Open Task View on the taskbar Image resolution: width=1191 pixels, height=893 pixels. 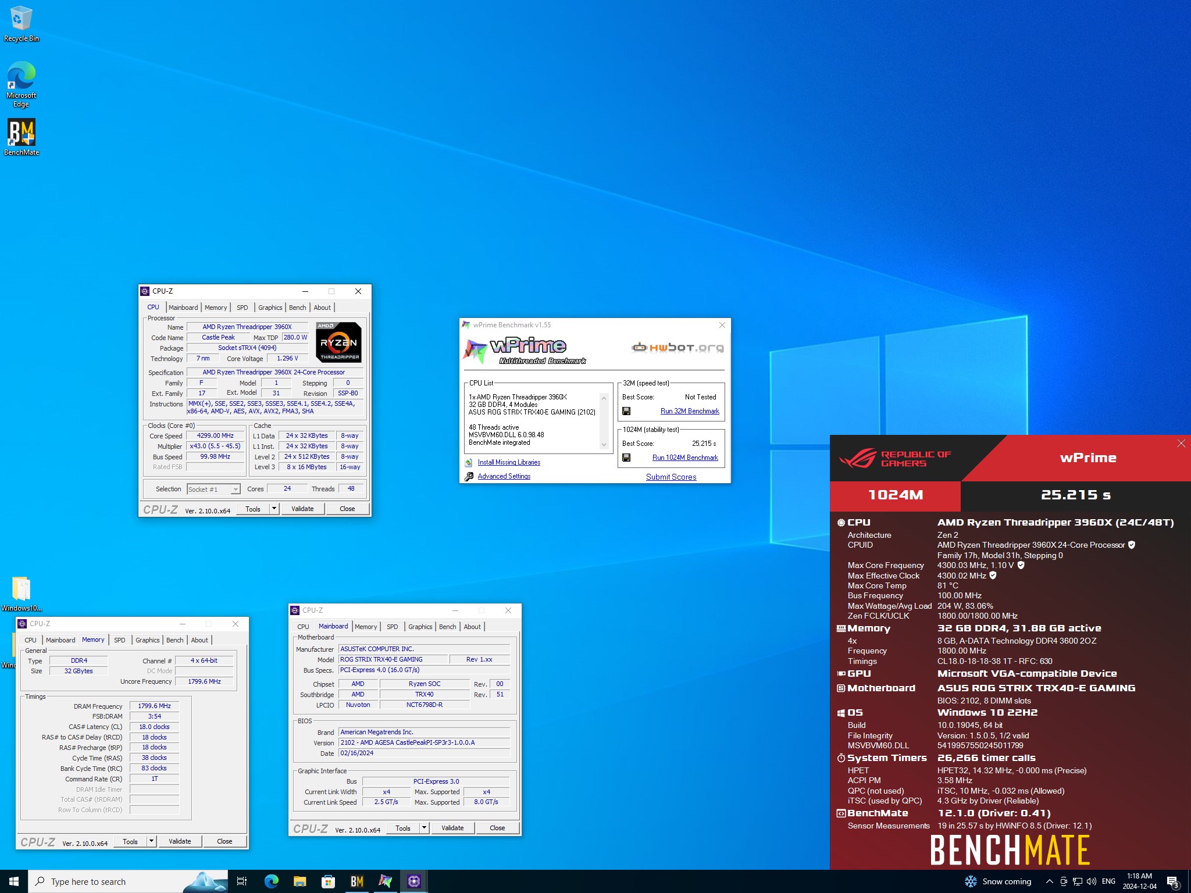[242, 881]
